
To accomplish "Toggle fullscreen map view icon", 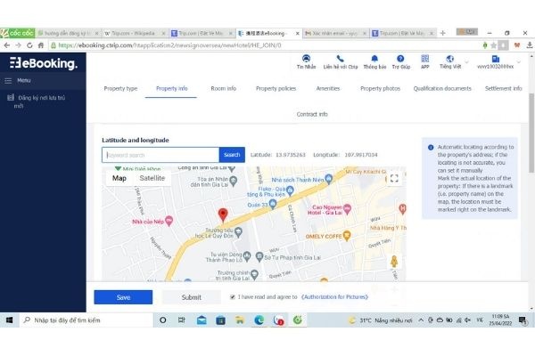I will tap(394, 179).
